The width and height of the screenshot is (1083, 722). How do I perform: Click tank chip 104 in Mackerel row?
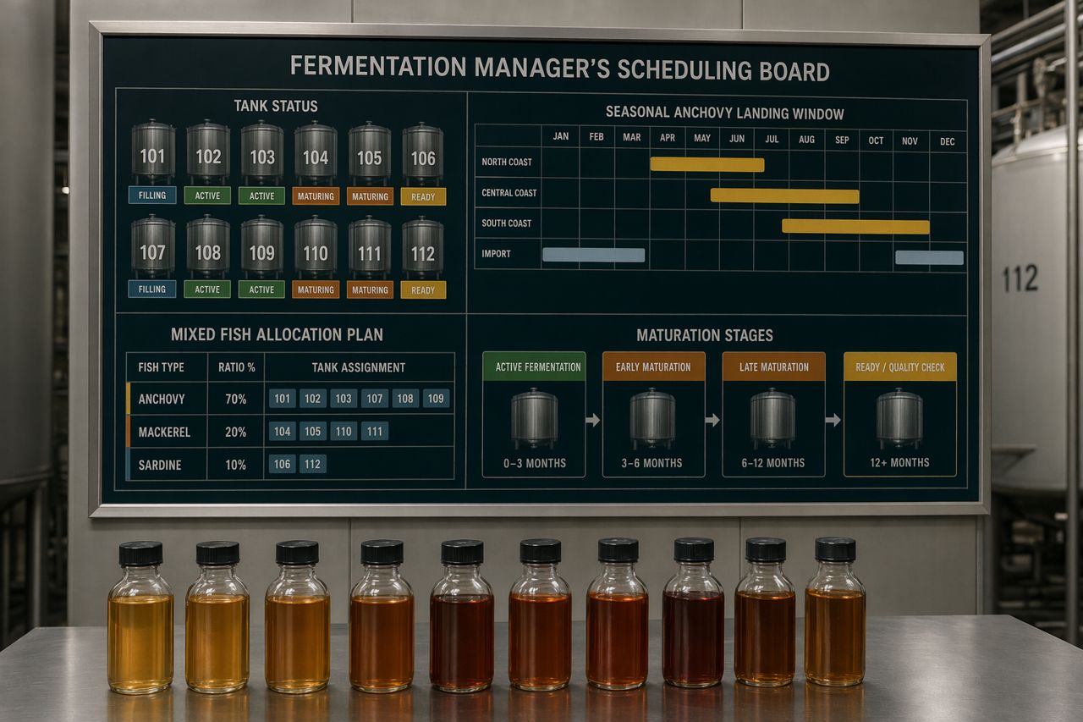tap(283, 432)
